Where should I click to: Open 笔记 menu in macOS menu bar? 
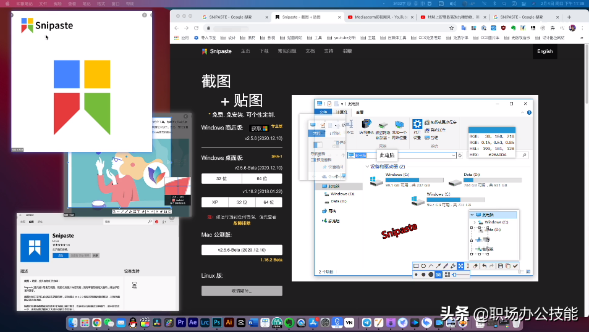[x=87, y=3]
